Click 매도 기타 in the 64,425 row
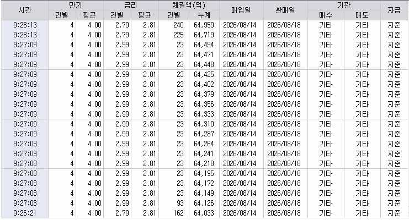 [x=362, y=75]
